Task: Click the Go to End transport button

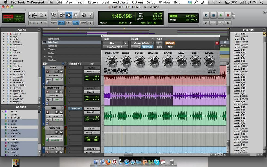Action: coord(228,23)
